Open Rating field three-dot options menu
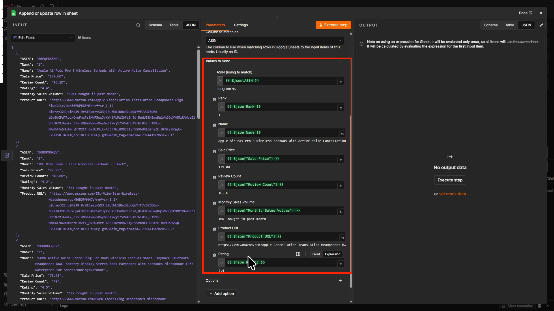This screenshot has width=554, height=311. [x=306, y=254]
